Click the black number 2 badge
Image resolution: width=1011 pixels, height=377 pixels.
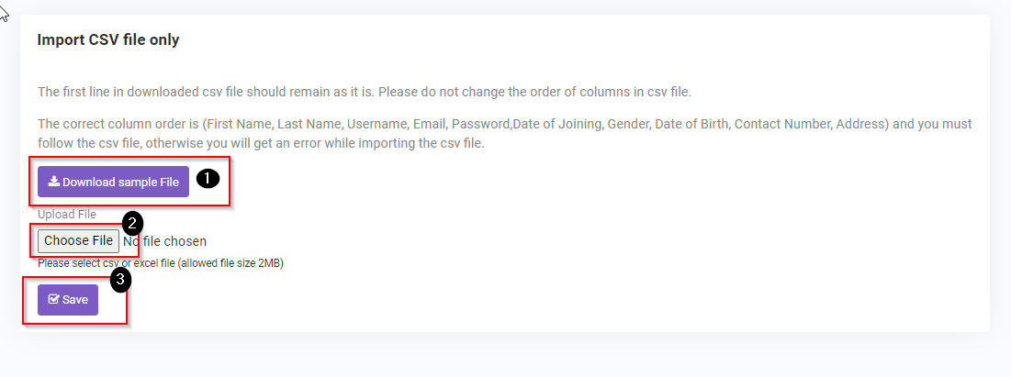pos(134,222)
